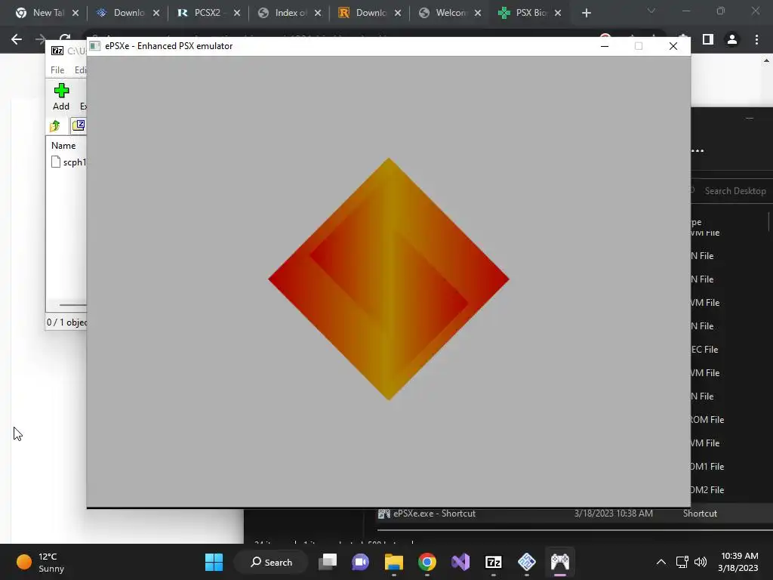Screen dimensions: 773x580
Task: Click the Name column header in 7-Zip
Action: [63, 146]
